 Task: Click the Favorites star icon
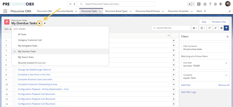pos(190,4)
